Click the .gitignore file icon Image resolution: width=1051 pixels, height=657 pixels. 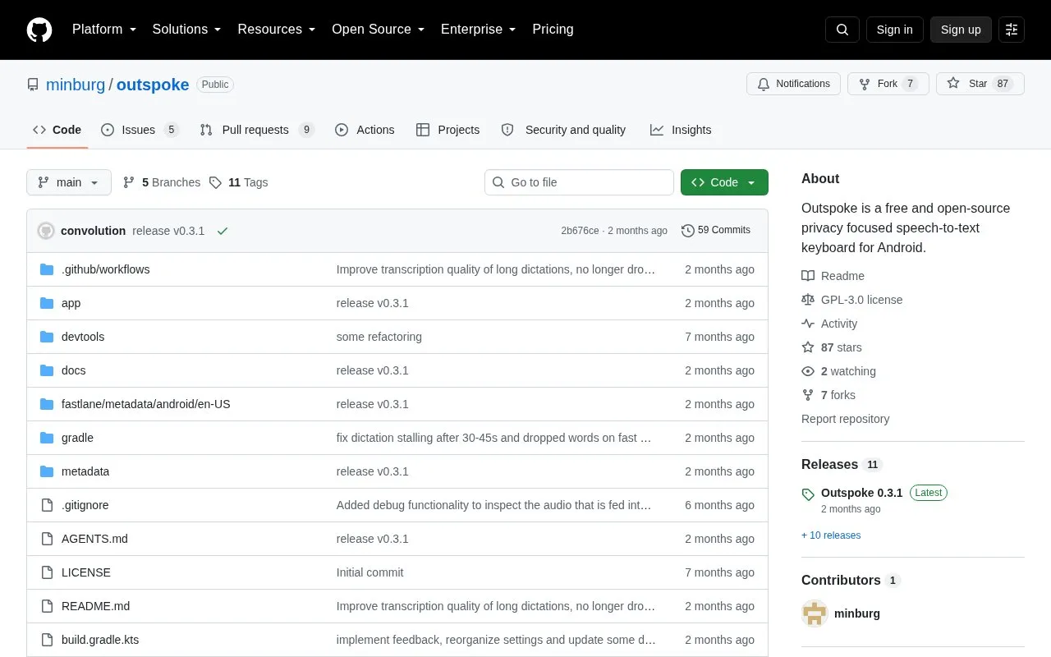point(47,505)
